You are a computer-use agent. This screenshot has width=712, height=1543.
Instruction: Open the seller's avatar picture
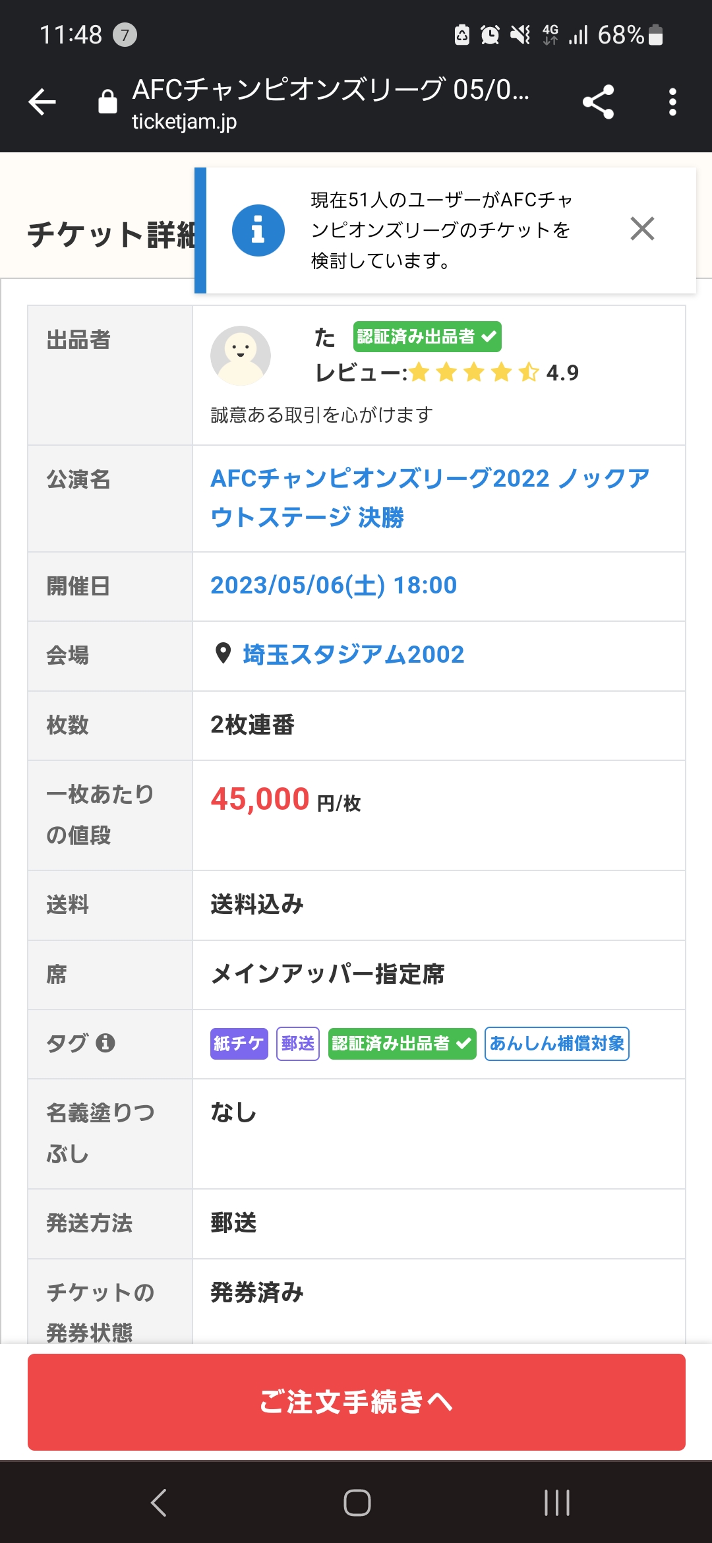click(241, 355)
